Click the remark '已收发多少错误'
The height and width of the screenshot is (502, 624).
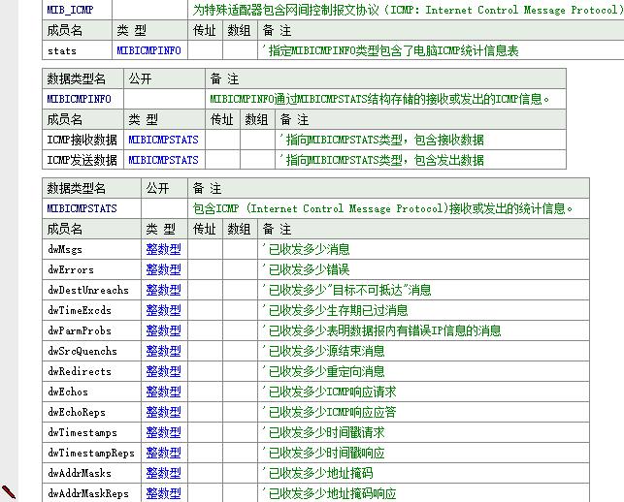click(x=306, y=269)
